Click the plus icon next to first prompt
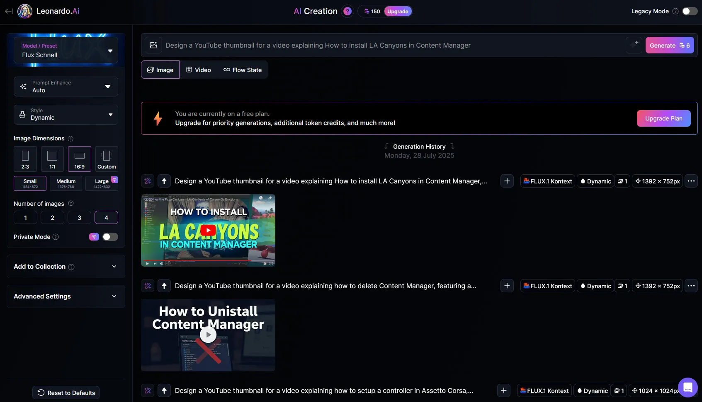Viewport: 702px width, 402px height. pos(507,181)
